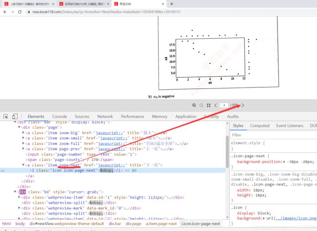Expand webpreview-item data-id="1" node
The height and width of the screenshot is (231, 317).
[x=19, y=197]
